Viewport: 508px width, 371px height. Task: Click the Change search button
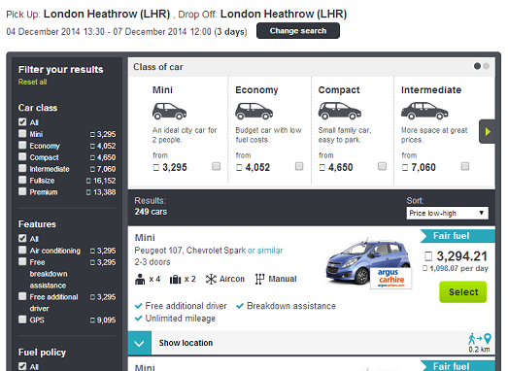(x=298, y=31)
